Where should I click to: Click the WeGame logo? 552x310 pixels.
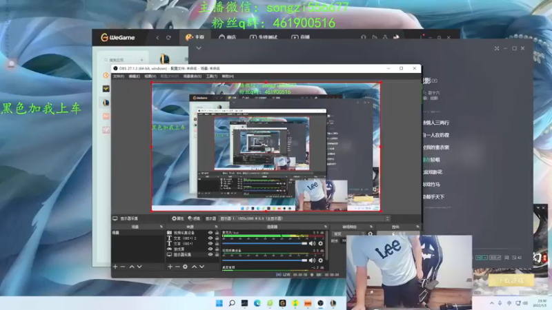click(117, 37)
